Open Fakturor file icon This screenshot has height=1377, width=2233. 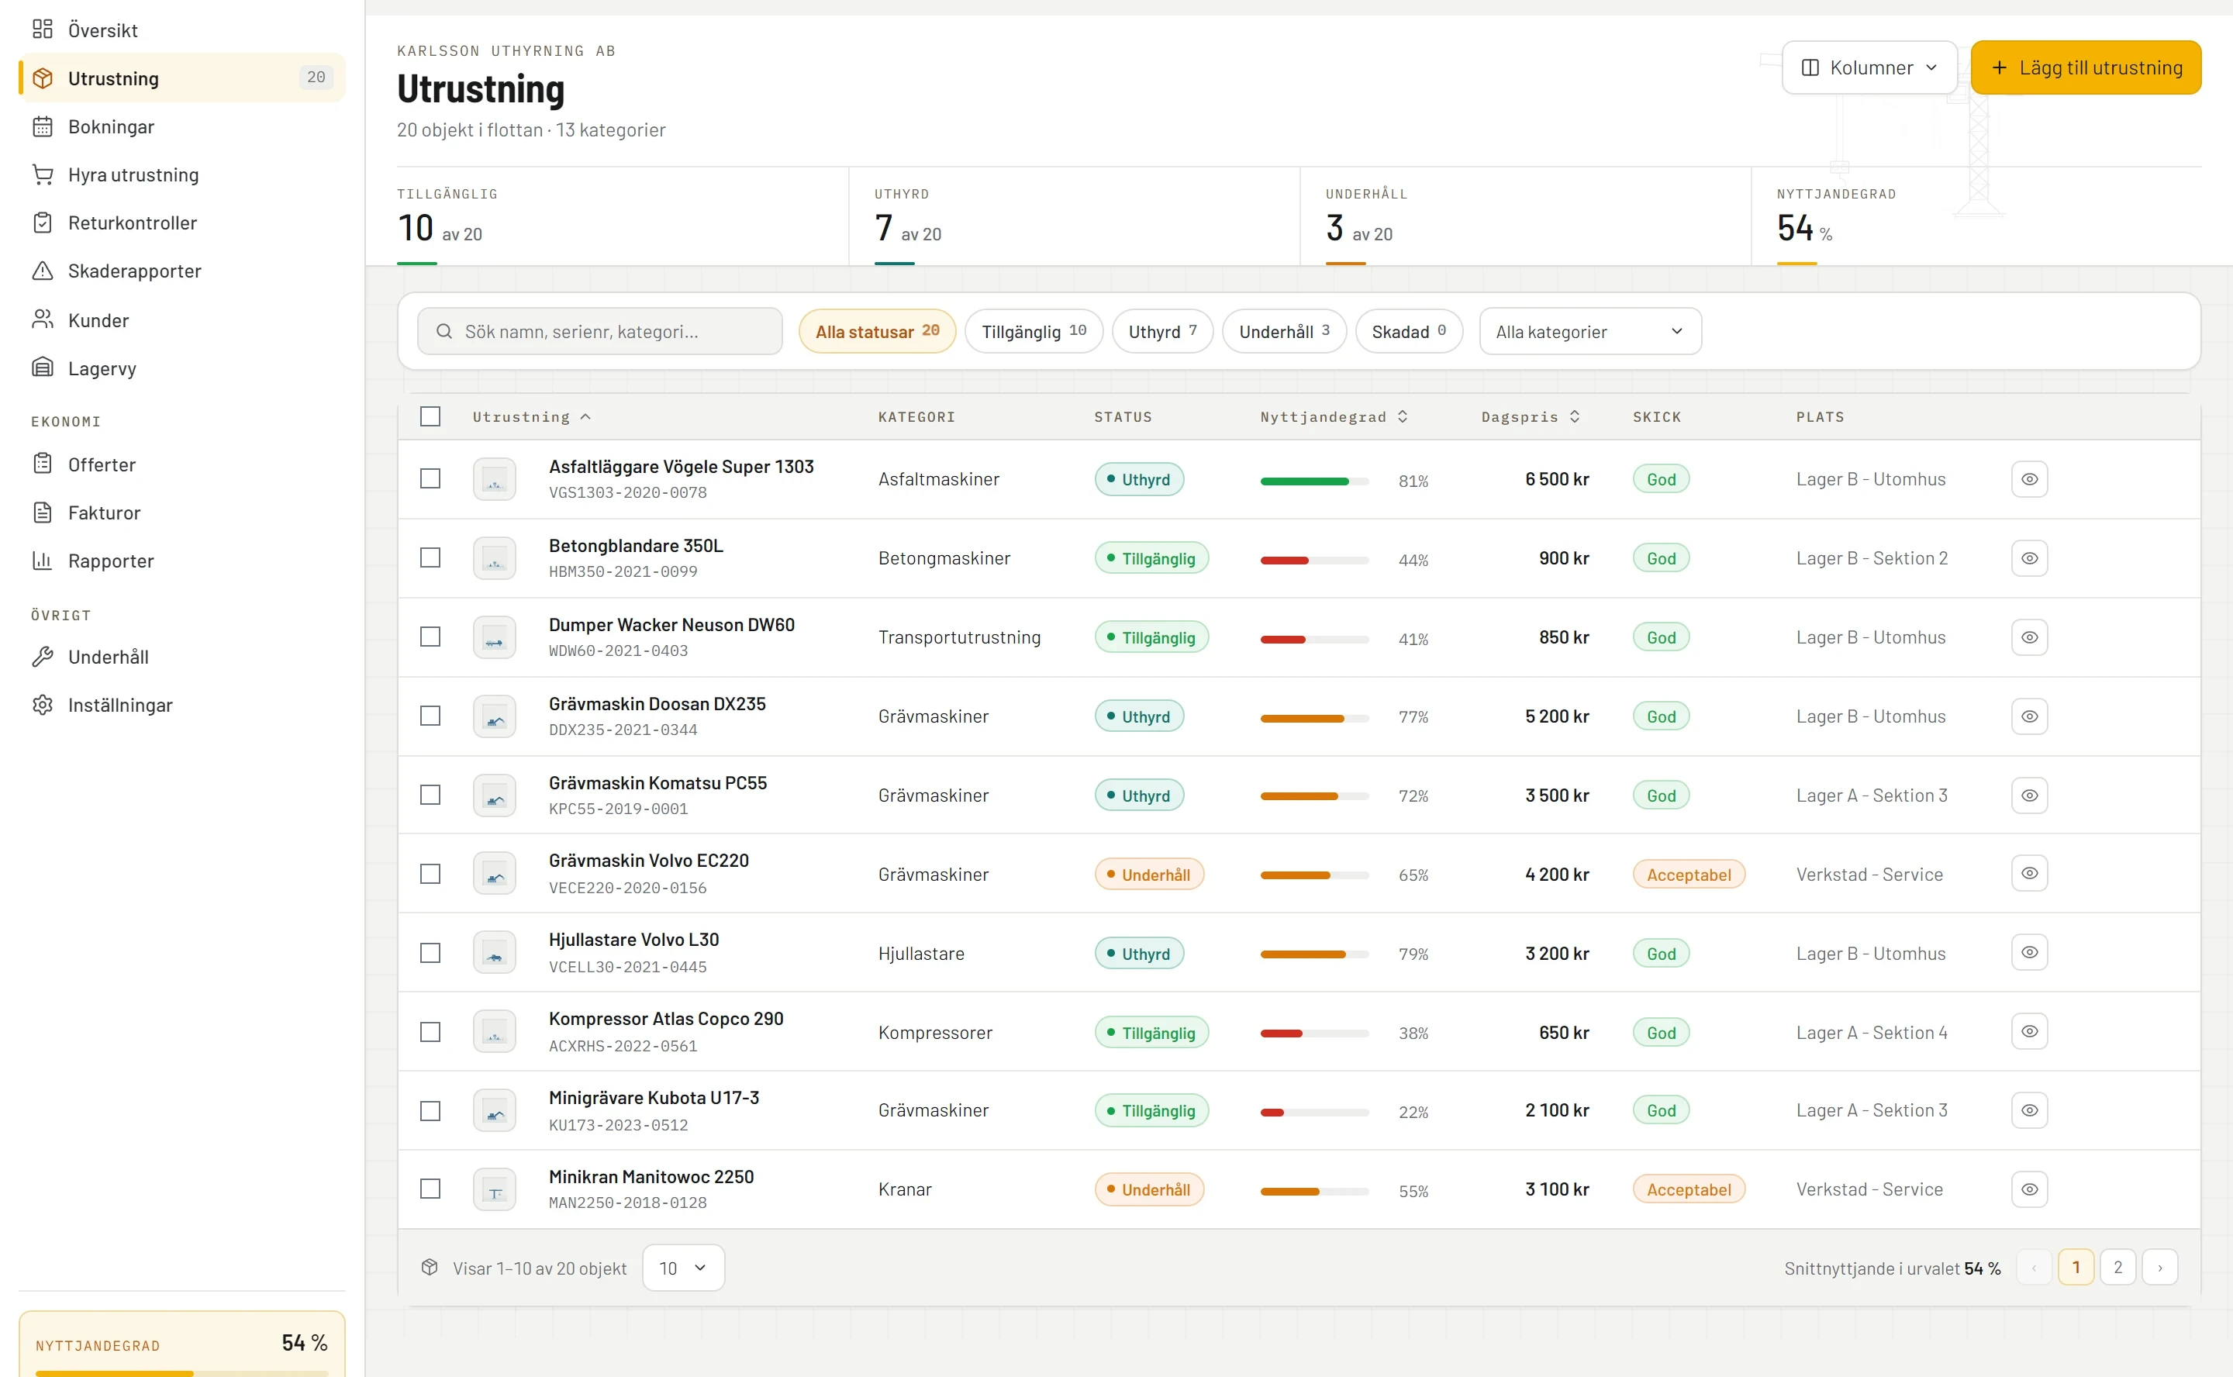click(43, 512)
